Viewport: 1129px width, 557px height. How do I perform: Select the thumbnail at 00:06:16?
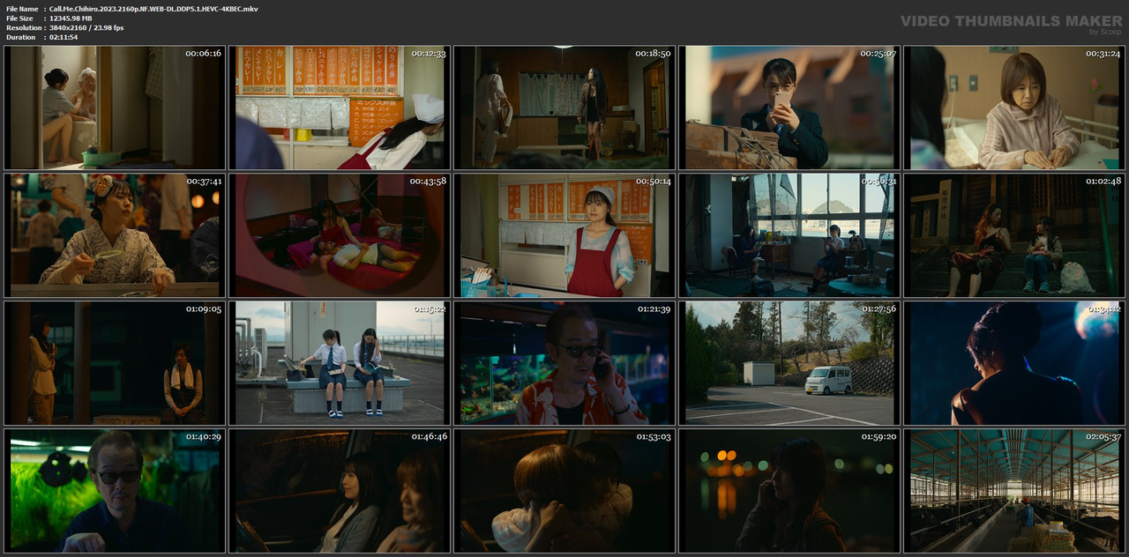pyautogui.click(x=114, y=108)
